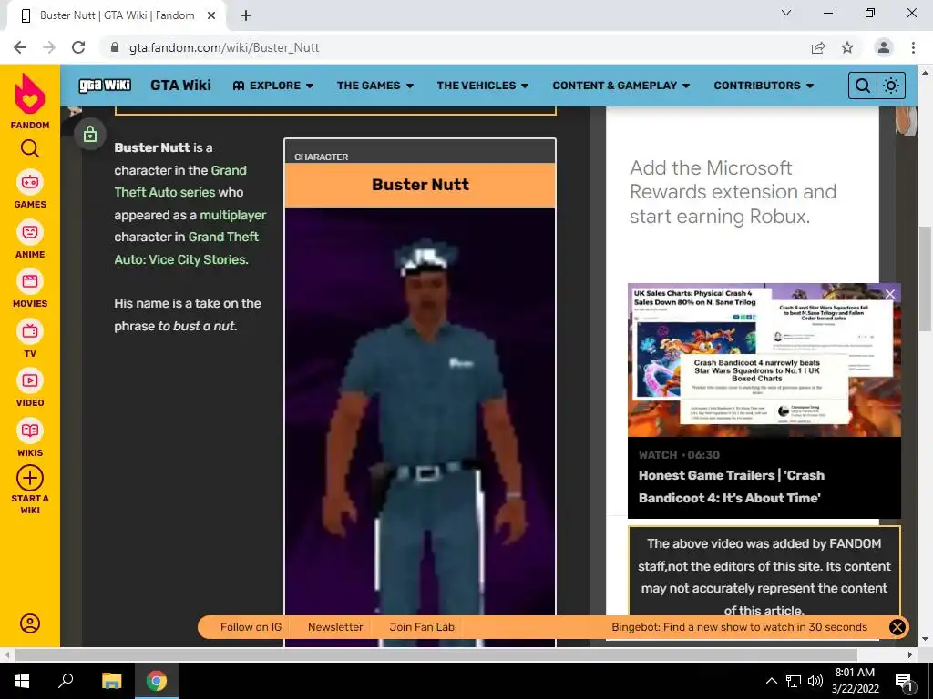Expand the Explore dropdown
Viewport: 933px width, 699px height.
point(273,86)
